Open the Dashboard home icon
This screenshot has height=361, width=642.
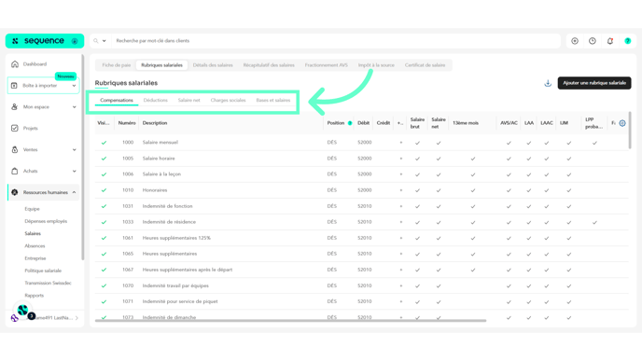(15, 64)
